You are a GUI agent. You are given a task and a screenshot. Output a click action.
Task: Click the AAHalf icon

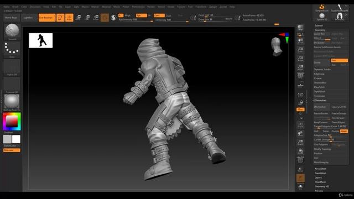(300, 67)
